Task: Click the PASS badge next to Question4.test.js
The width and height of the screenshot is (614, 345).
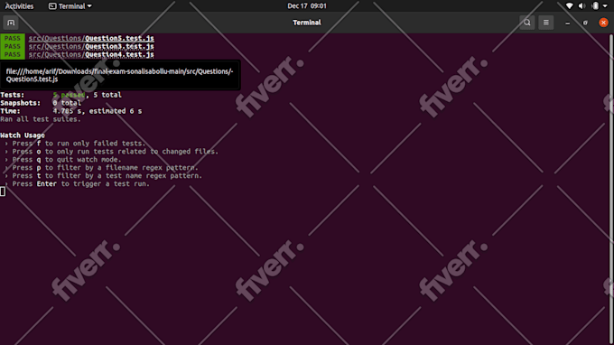Action: tap(13, 54)
